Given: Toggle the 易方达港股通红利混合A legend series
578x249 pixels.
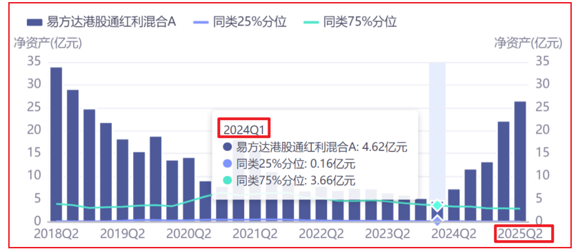Looking at the screenshot, I should coord(102,22).
